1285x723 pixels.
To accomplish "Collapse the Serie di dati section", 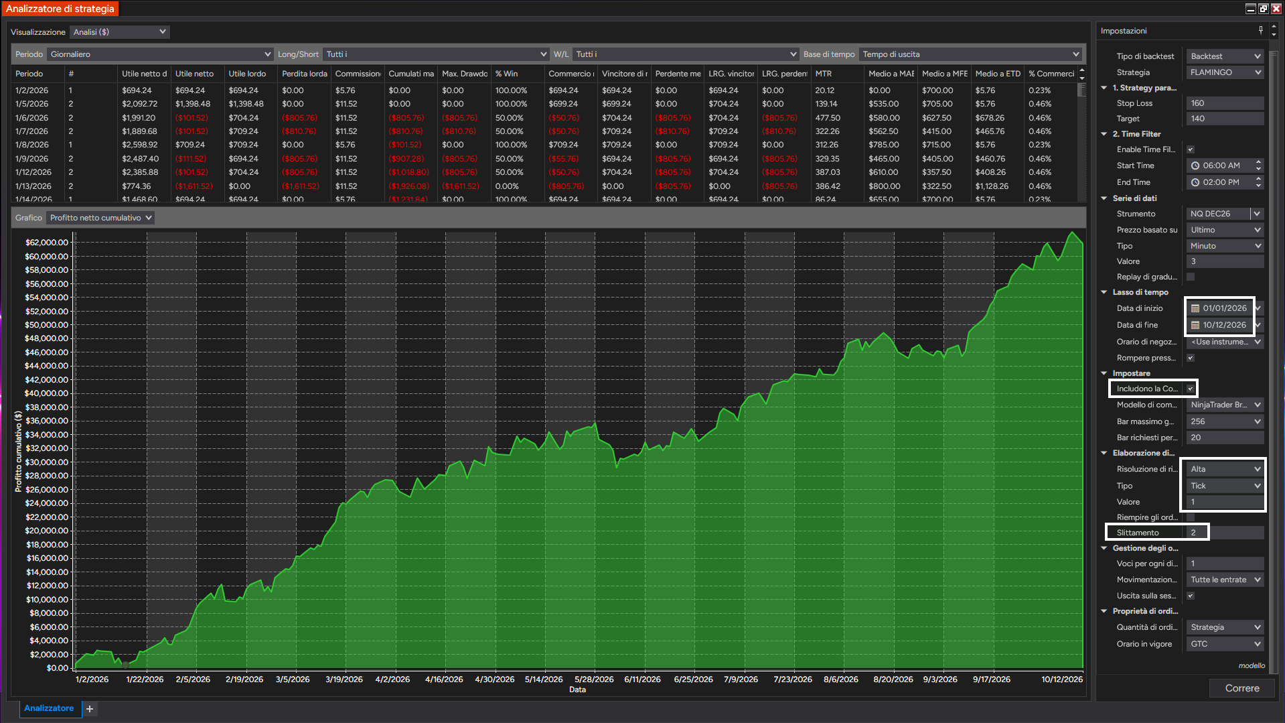I will [x=1104, y=198].
